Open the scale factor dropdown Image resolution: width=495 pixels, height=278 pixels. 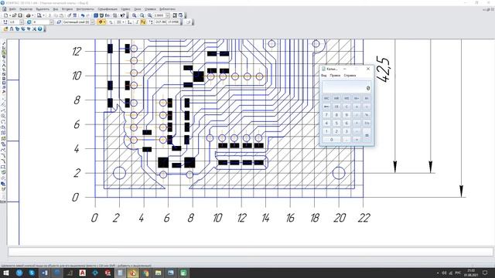(22, 22)
